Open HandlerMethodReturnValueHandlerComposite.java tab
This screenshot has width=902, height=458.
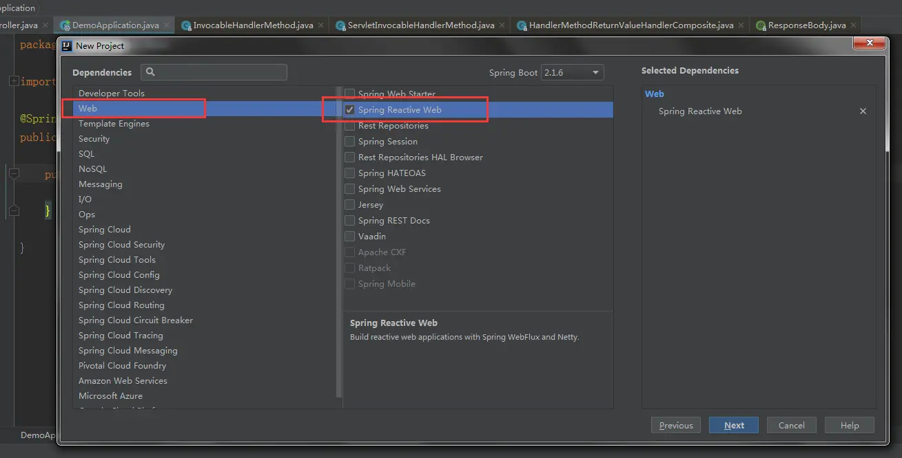click(631, 25)
